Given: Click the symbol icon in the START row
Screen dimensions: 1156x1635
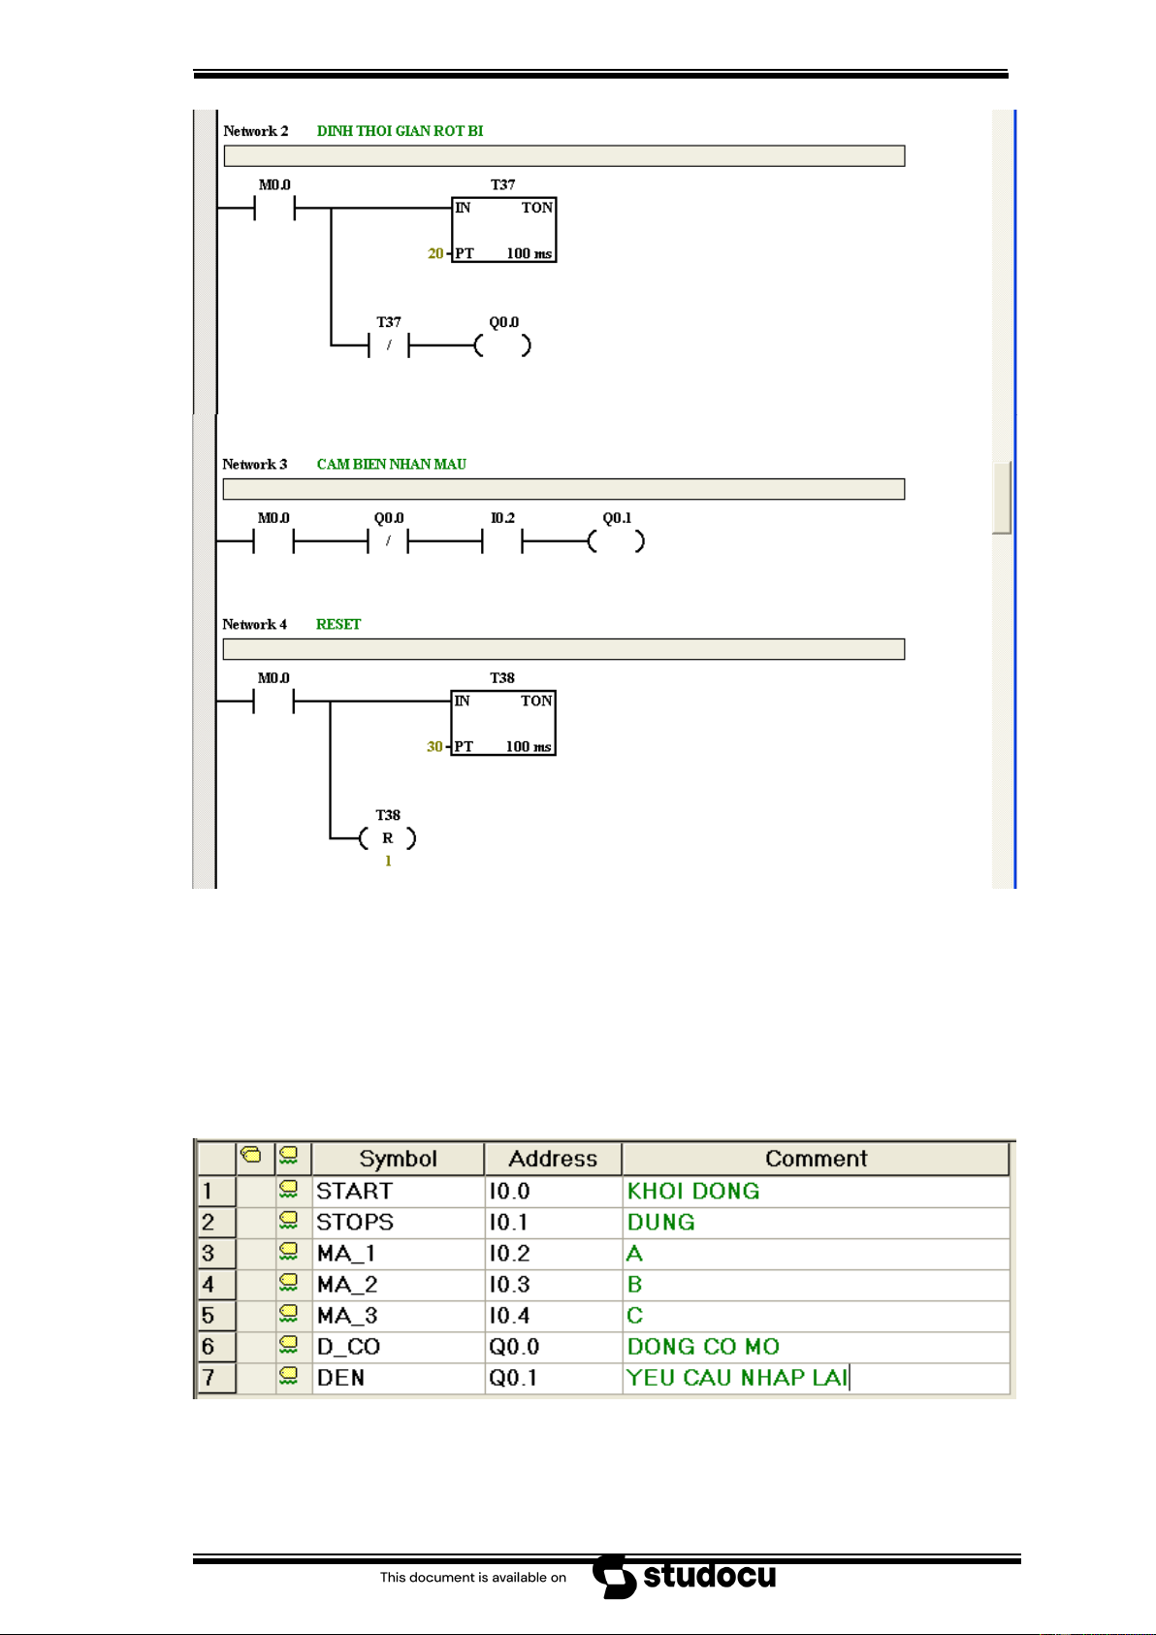Looking at the screenshot, I should point(288,1190).
